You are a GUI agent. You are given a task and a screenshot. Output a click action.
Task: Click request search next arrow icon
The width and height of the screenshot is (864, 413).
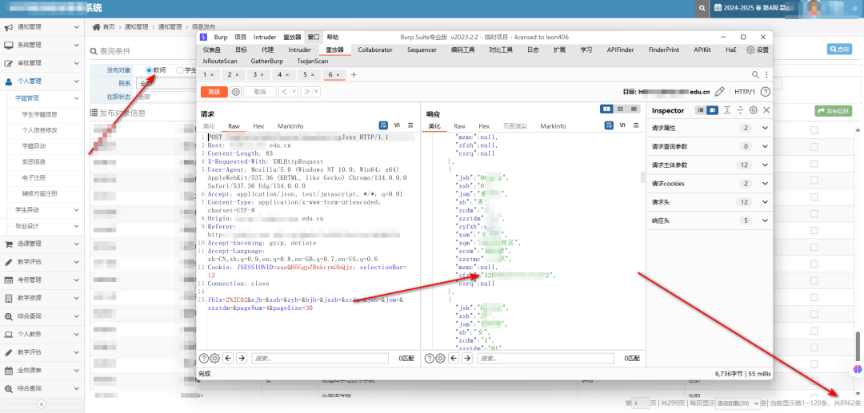click(242, 359)
